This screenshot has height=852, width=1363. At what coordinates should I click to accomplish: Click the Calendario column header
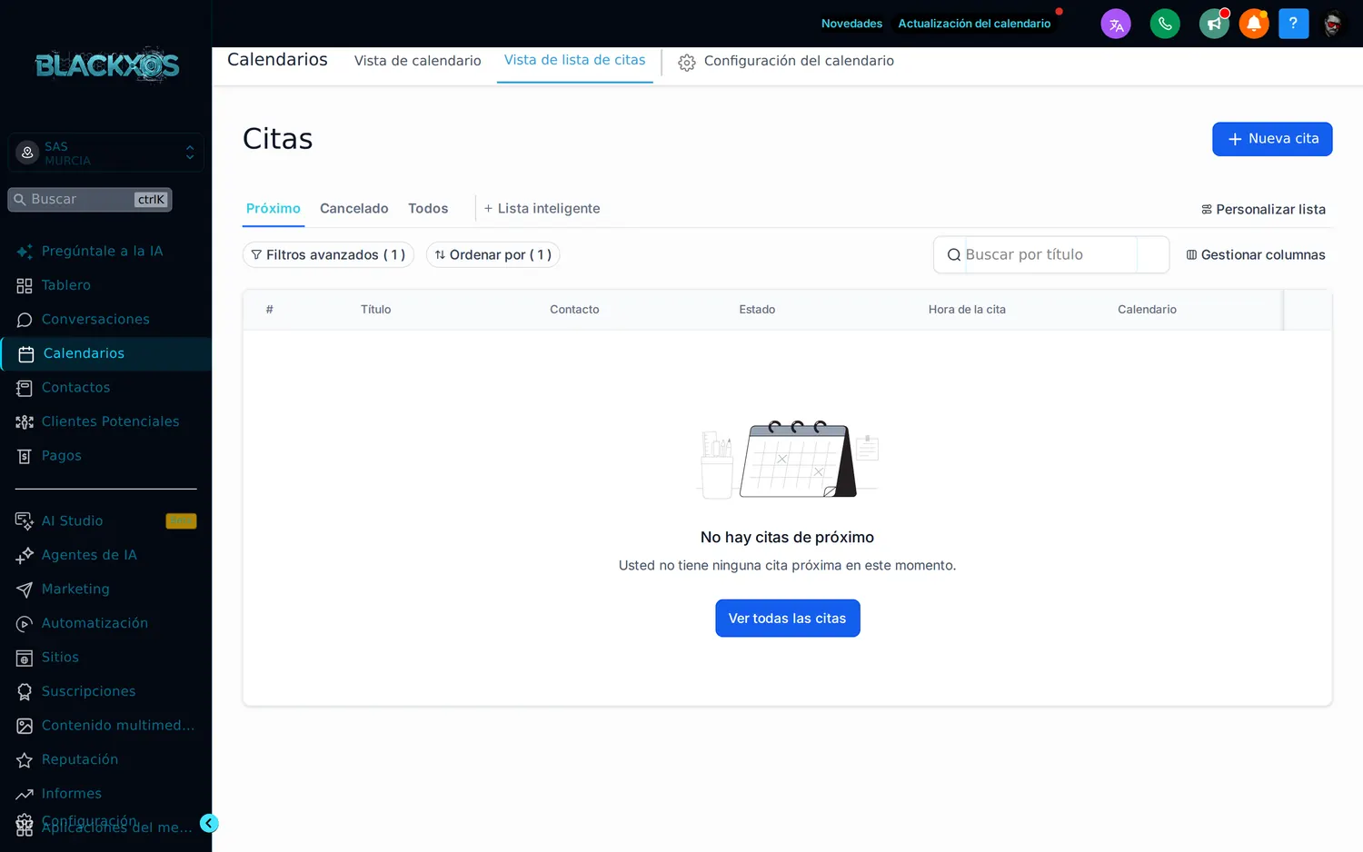(1147, 310)
